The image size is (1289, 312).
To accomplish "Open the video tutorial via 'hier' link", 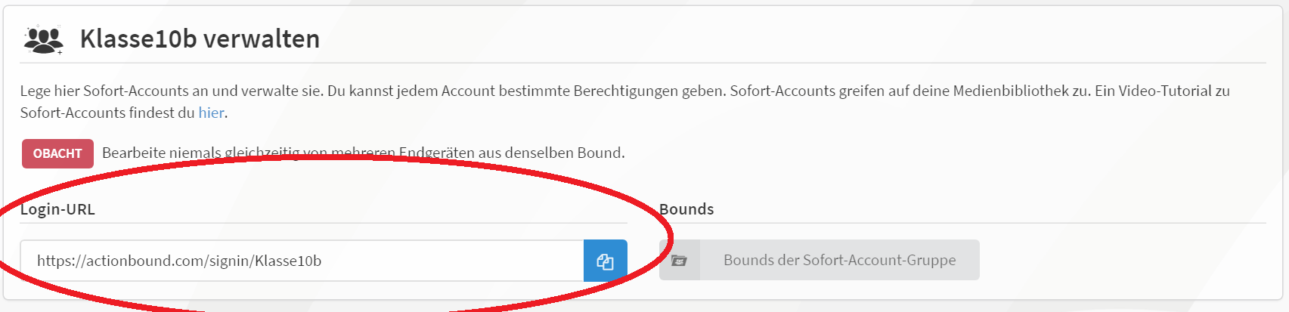I will coord(211,113).
